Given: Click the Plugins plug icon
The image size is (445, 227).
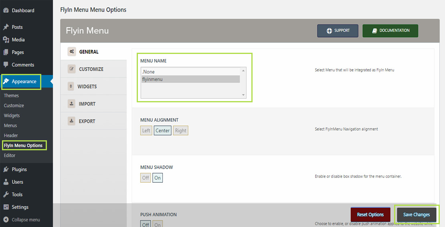Looking at the screenshot, I should tap(6, 169).
